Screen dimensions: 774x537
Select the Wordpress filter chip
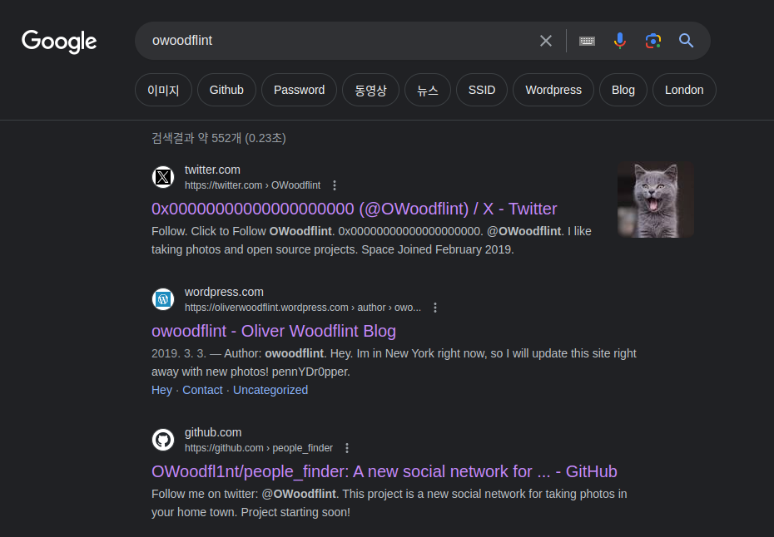click(x=553, y=90)
